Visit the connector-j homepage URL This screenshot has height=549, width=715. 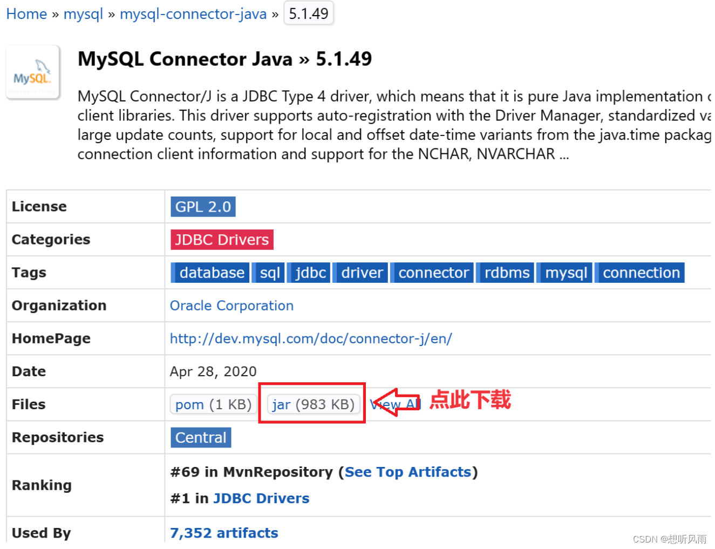click(310, 338)
